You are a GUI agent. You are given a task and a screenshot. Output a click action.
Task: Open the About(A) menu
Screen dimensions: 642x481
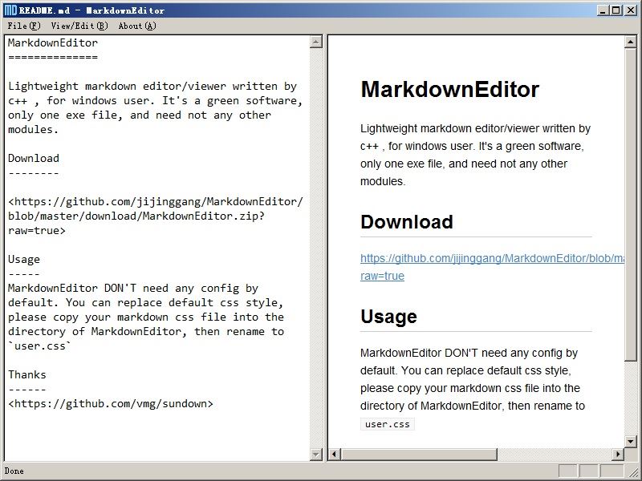137,26
